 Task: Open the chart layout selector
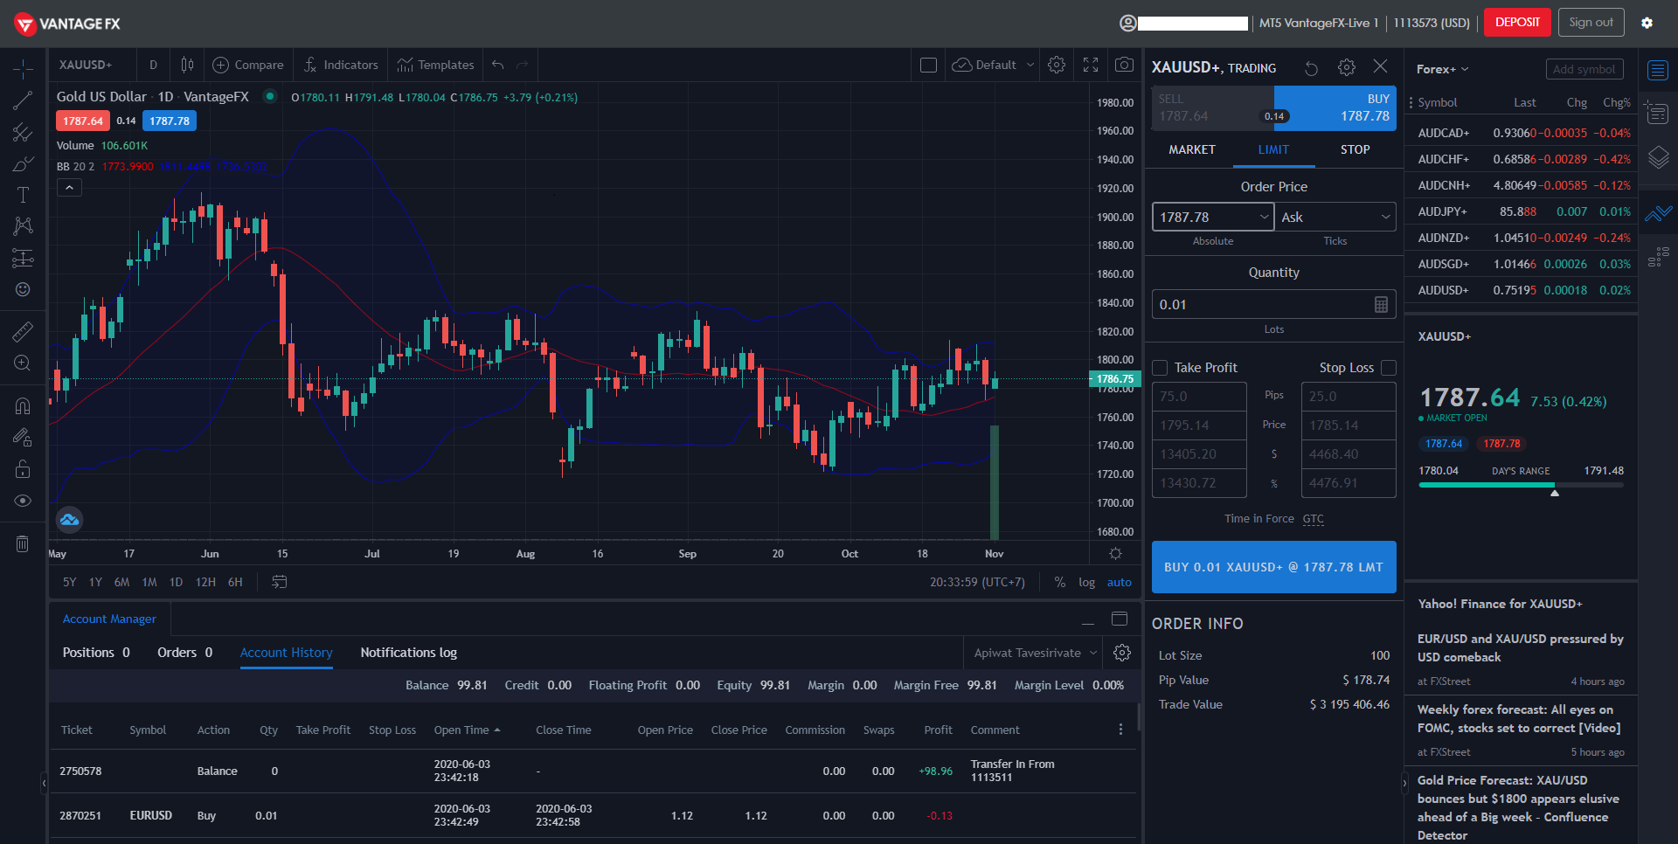[928, 65]
